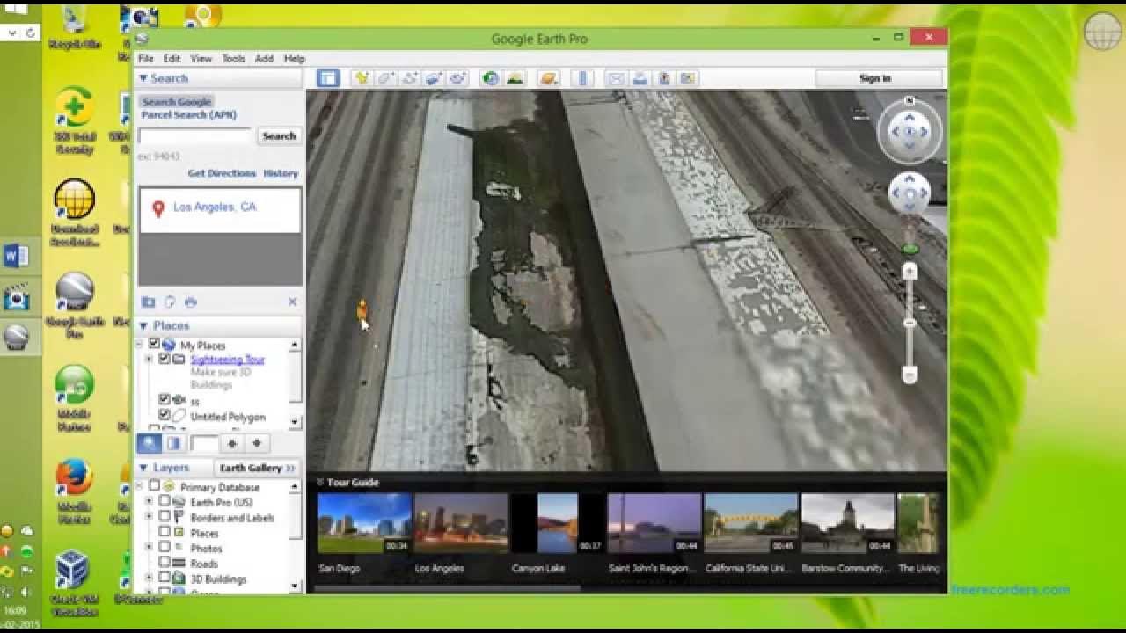The height and width of the screenshot is (633, 1126).
Task: Uncheck the Untitled Polygon checkbox
Action: pos(164,416)
